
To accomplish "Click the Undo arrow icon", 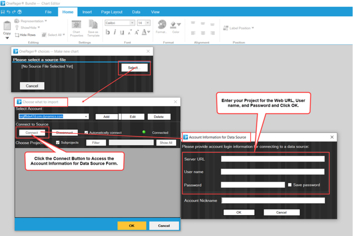I will click(8, 12).
